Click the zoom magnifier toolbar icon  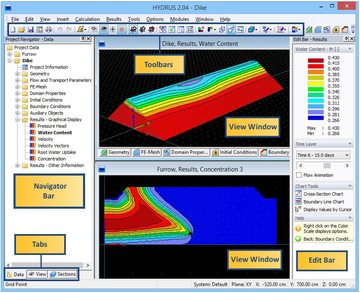(181, 29)
